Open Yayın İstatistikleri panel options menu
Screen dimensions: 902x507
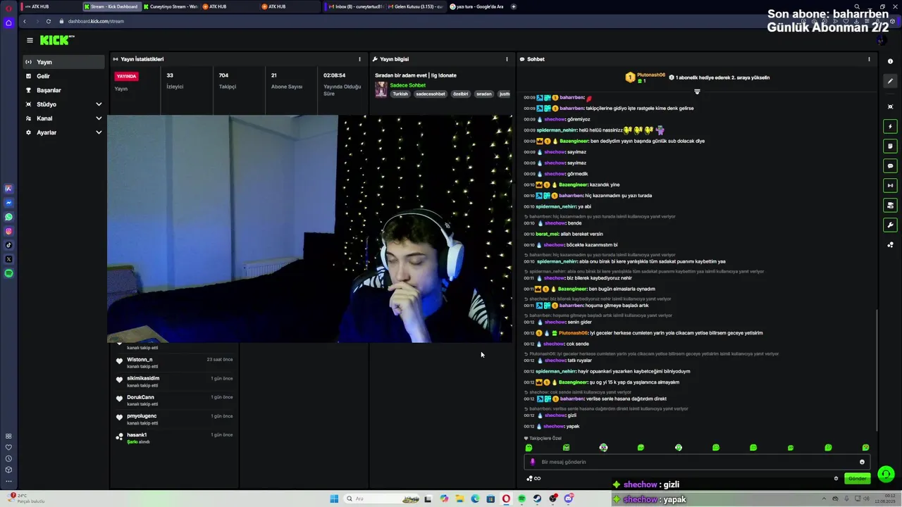click(359, 59)
